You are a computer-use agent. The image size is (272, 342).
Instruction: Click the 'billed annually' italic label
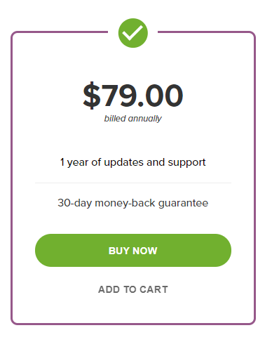point(133,119)
